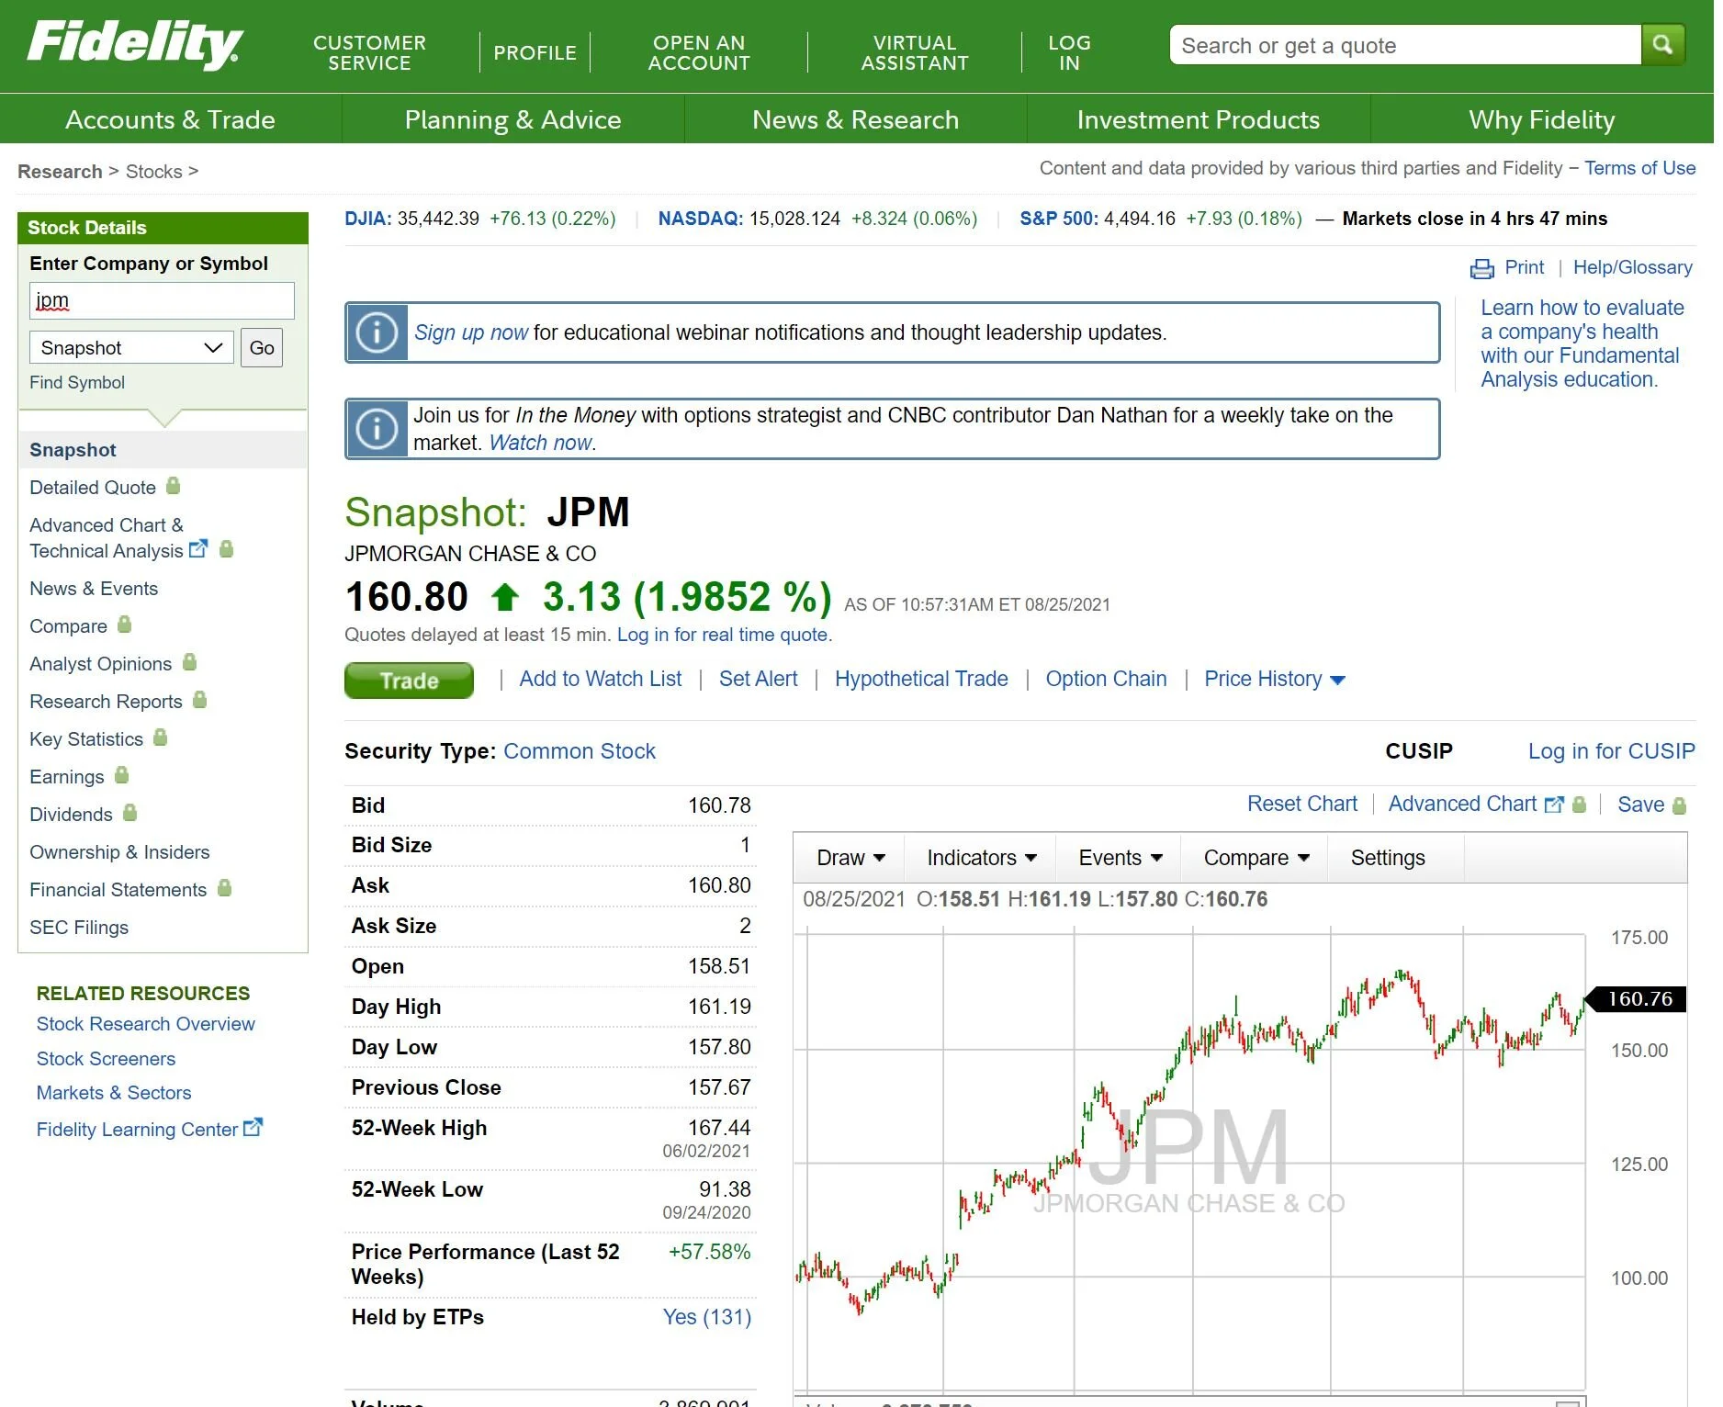Open SEC Filings in sidebar
This screenshot has width=1723, height=1407.
(78, 928)
